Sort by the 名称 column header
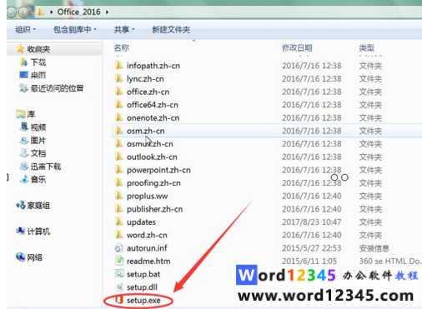This screenshot has height=309, width=422. pos(122,47)
